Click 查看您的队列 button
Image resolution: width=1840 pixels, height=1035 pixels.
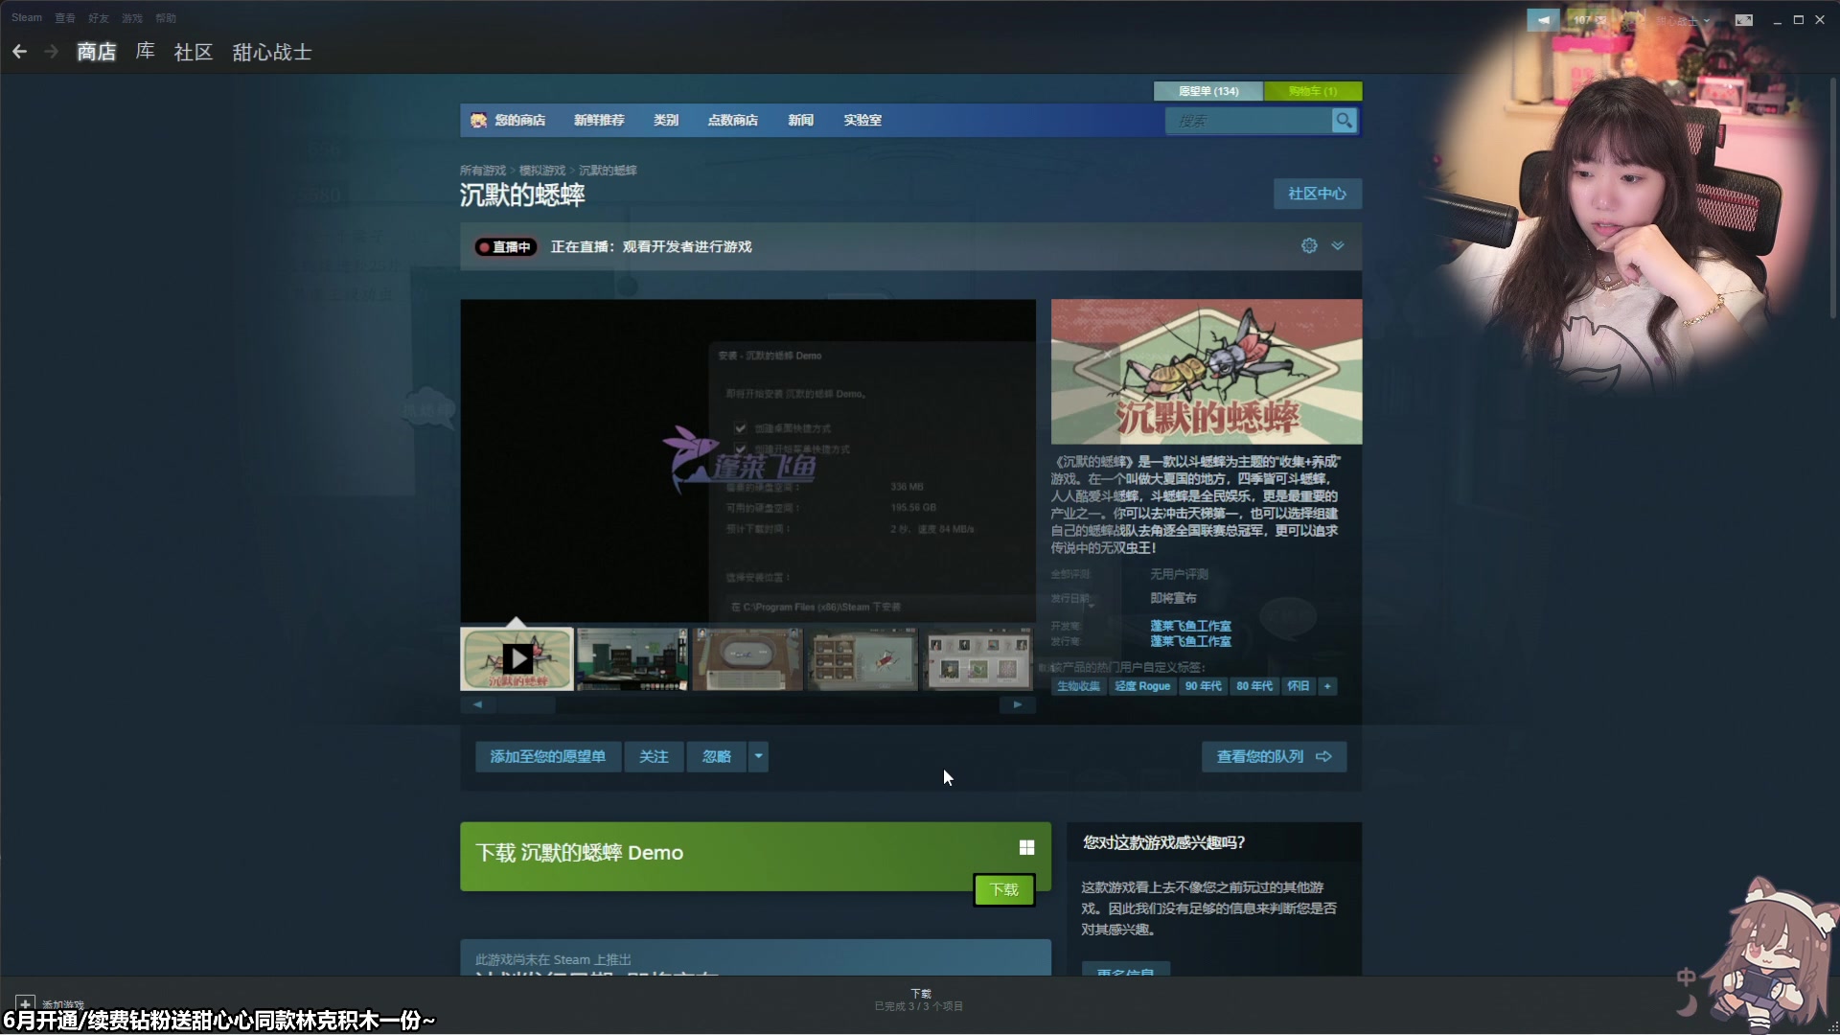[1275, 757]
